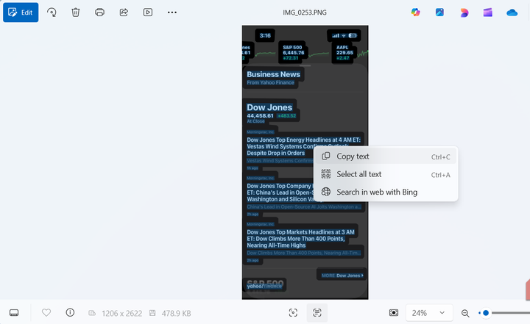Click the AAPL ticker 229.65 in the image

(x=344, y=53)
